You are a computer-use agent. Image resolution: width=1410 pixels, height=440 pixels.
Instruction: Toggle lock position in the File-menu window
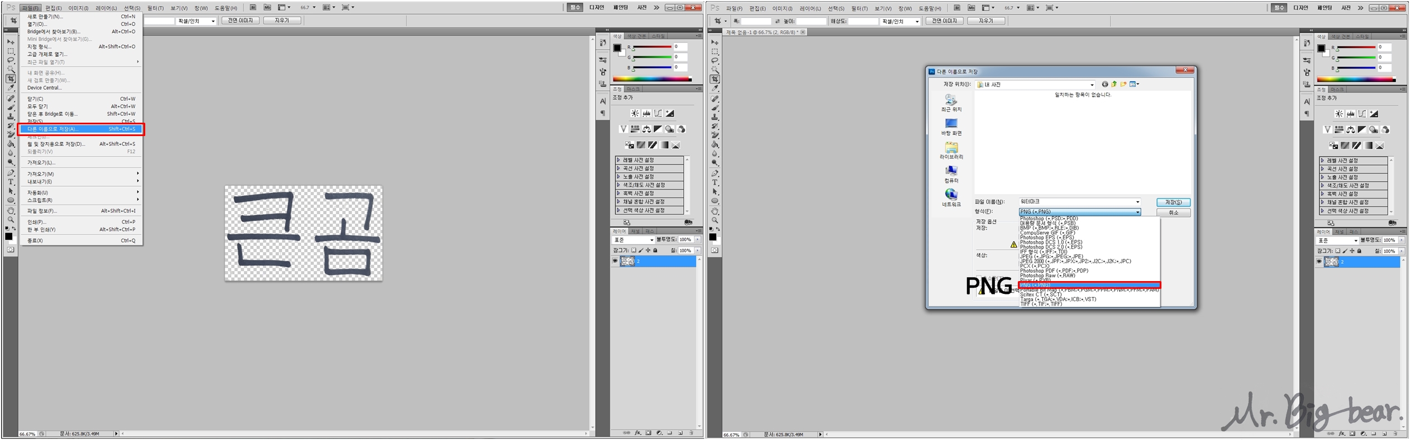click(x=648, y=250)
